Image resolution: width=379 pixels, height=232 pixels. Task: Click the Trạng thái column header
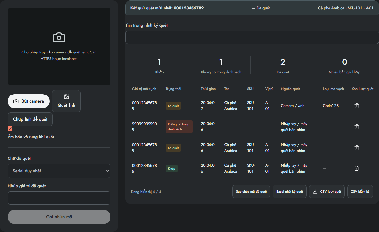(173, 89)
